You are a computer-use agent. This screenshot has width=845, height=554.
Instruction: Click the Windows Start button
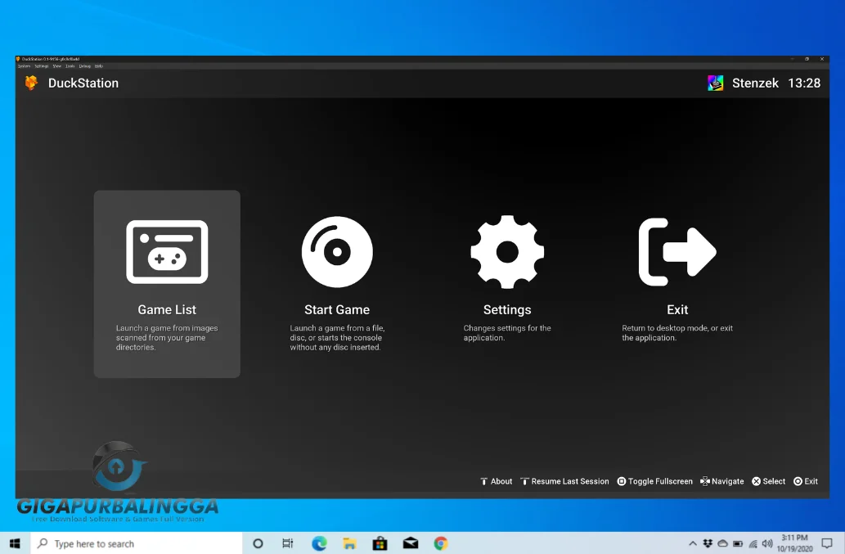[15, 543]
